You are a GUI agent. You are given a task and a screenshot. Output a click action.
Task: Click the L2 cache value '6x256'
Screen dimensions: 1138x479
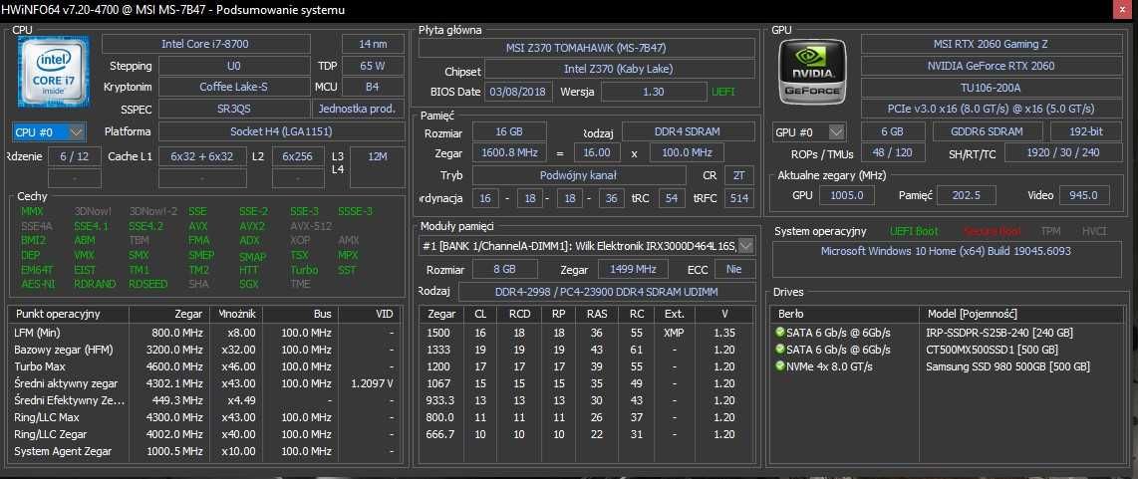[x=298, y=156]
